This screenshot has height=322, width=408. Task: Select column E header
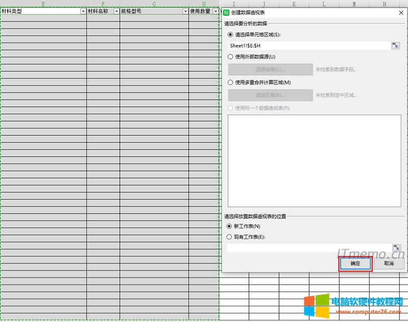pyautogui.click(x=43, y=4)
